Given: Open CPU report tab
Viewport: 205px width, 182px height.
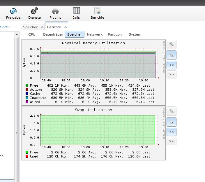Looking at the screenshot, I should pyautogui.click(x=32, y=34).
